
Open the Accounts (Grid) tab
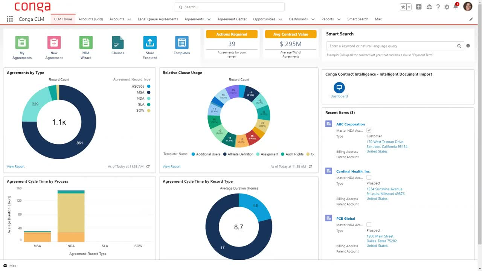coord(91,19)
